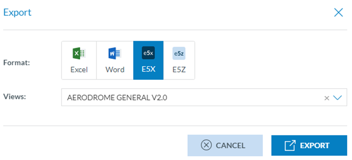Click the circled X icon on Cancel
352x160 pixels.
click(x=206, y=145)
